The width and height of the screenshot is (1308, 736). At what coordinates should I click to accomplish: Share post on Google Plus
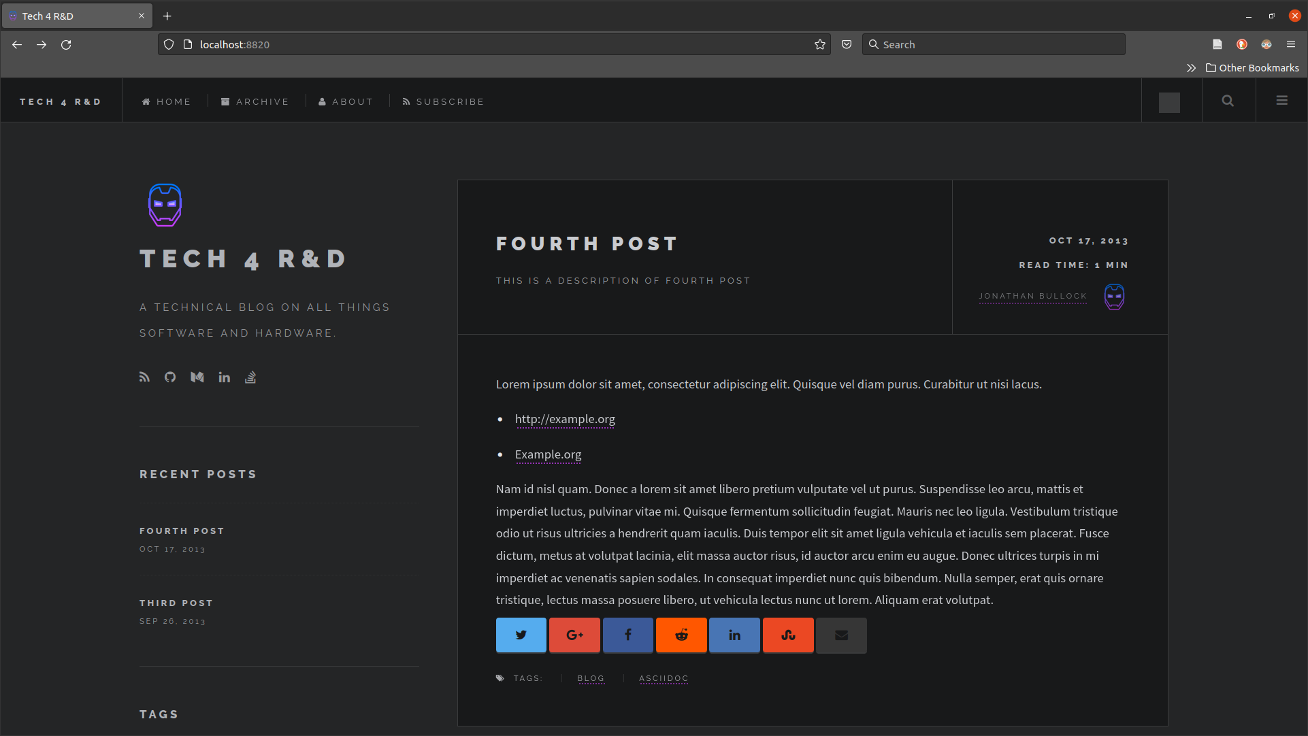[x=574, y=635]
